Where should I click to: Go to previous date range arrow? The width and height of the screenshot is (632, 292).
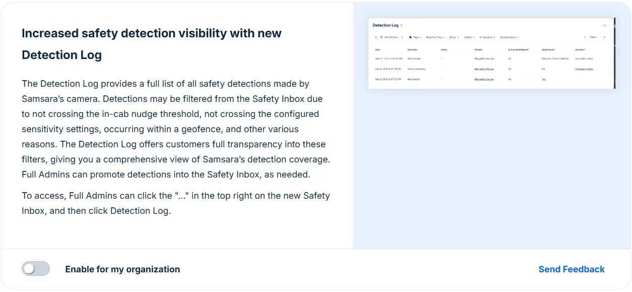(375, 37)
